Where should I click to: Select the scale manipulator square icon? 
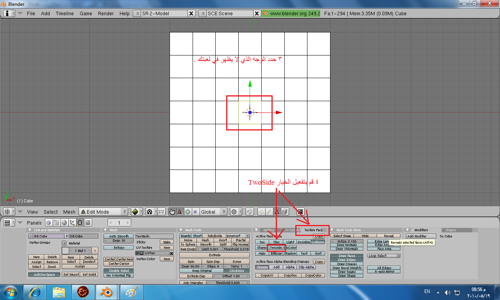click(x=195, y=212)
